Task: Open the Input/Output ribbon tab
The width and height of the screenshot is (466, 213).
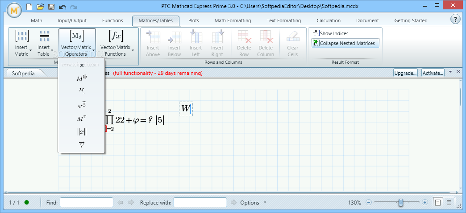Action: click(x=72, y=20)
